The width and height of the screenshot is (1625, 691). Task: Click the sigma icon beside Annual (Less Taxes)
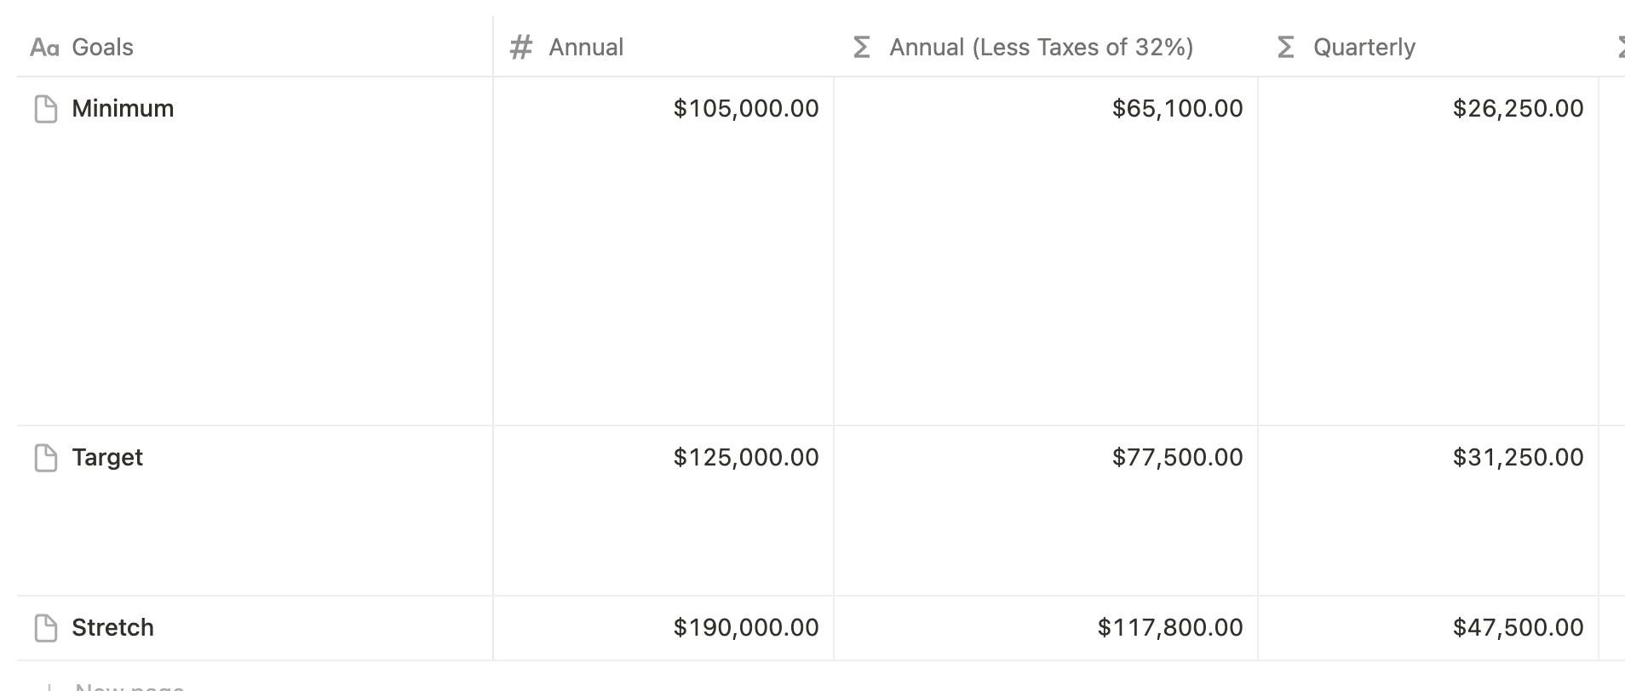tap(862, 48)
